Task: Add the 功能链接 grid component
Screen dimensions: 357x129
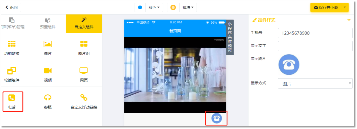Action: tap(12, 48)
